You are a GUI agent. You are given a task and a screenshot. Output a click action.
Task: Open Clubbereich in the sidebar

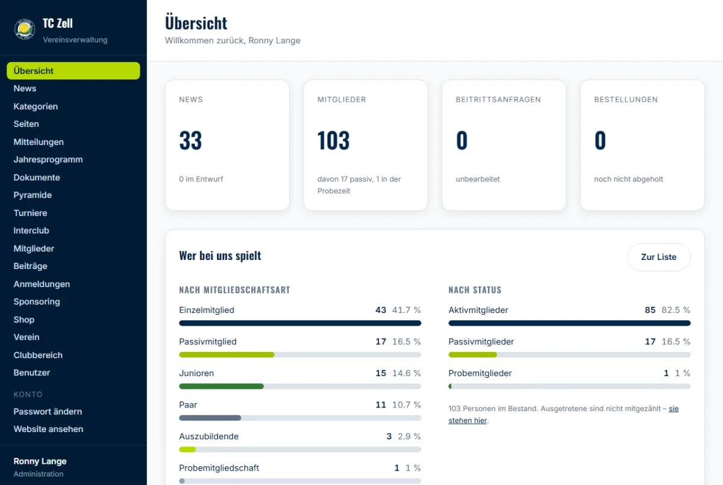pos(73,355)
